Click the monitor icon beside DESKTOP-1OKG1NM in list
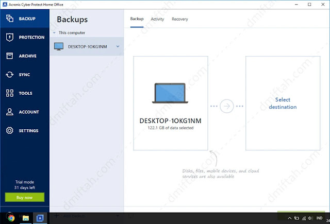 (59, 46)
